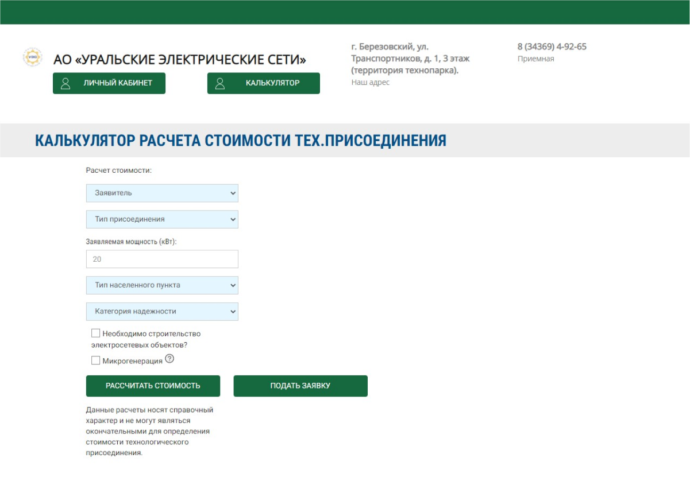Expand the Категория надежности dropdown
690x485 pixels.
tap(162, 312)
